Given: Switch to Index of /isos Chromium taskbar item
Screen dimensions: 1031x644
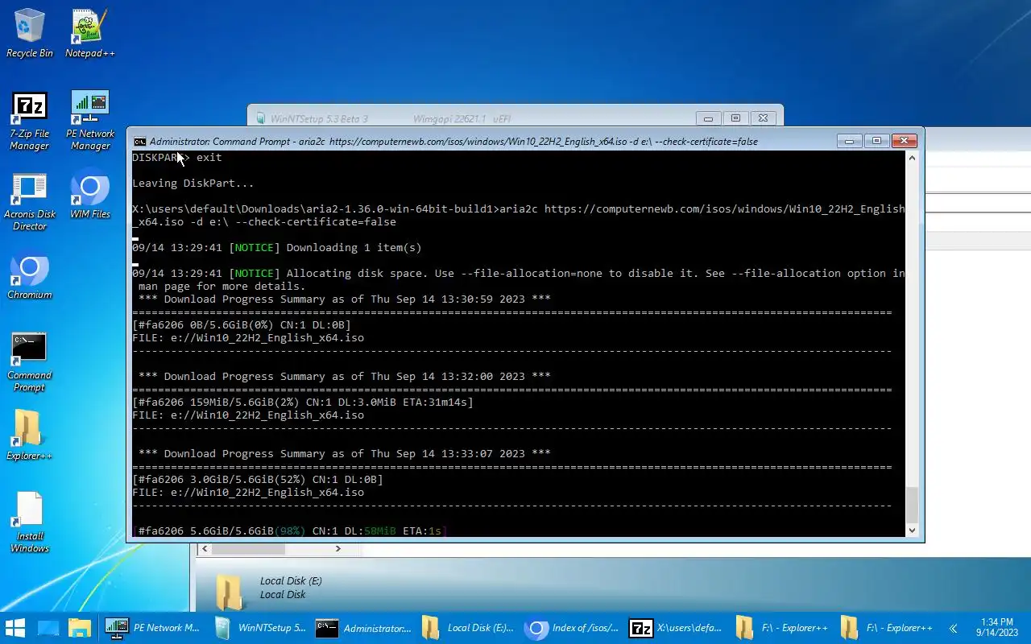Looking at the screenshot, I should pyautogui.click(x=573, y=628).
